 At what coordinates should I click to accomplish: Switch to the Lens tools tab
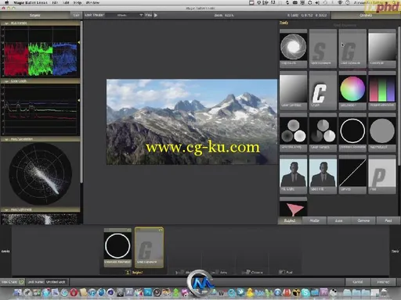[338, 220]
